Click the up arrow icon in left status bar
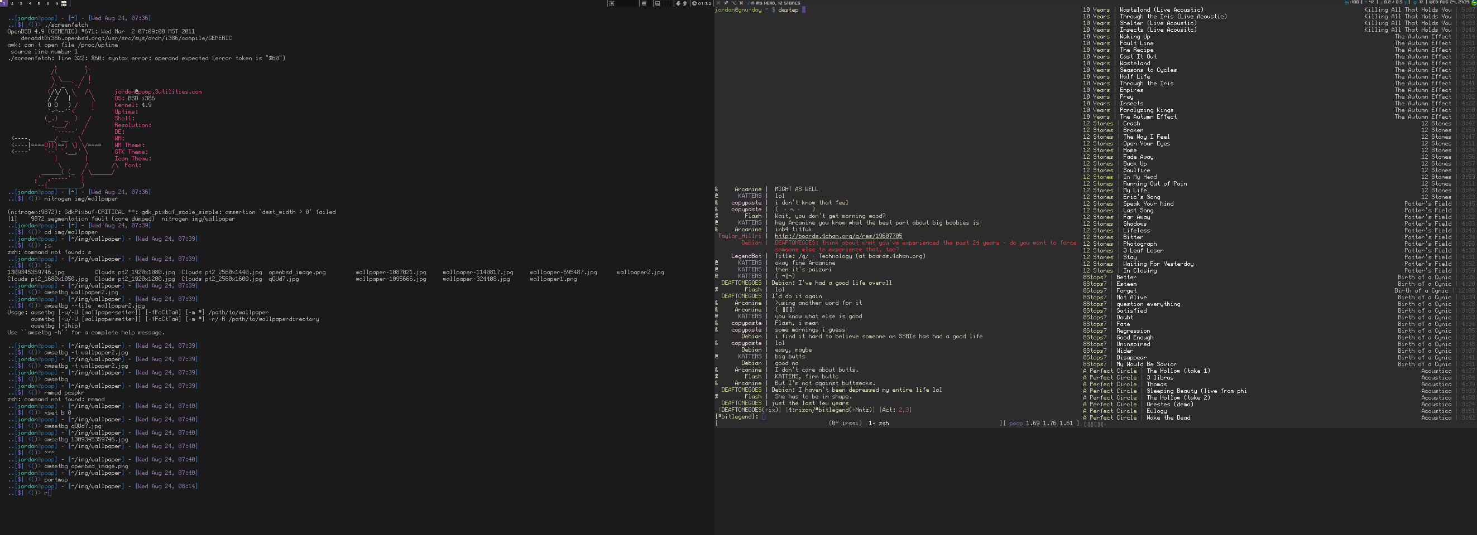1477x535 pixels. pos(684,3)
